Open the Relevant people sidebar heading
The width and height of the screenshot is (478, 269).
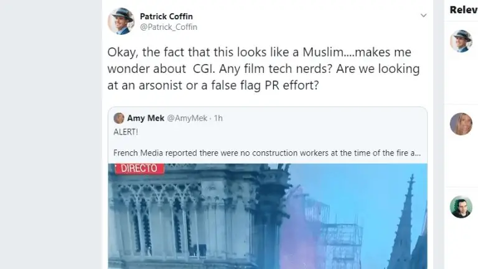(464, 10)
